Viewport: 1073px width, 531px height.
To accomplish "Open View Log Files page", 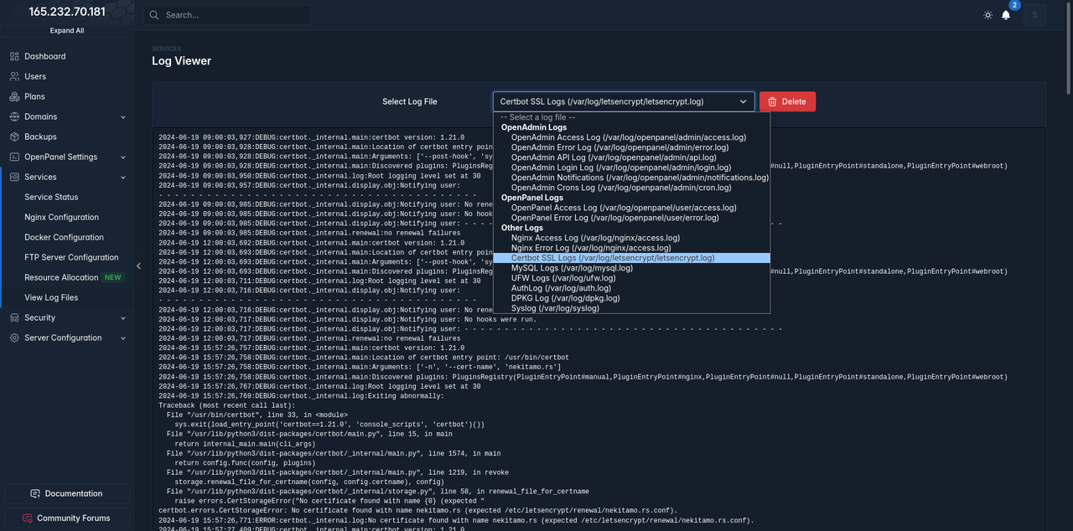I will pos(51,297).
